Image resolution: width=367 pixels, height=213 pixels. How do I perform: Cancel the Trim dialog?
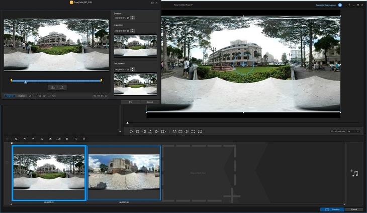coord(150,102)
